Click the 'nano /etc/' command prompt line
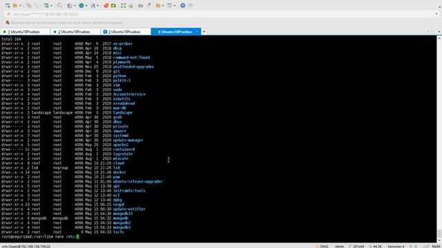Image resolution: width=442 pixels, height=248 pixels. 40,237
